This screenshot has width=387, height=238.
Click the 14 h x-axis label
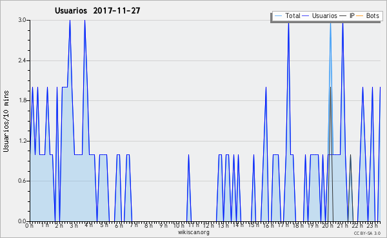tap(238, 225)
